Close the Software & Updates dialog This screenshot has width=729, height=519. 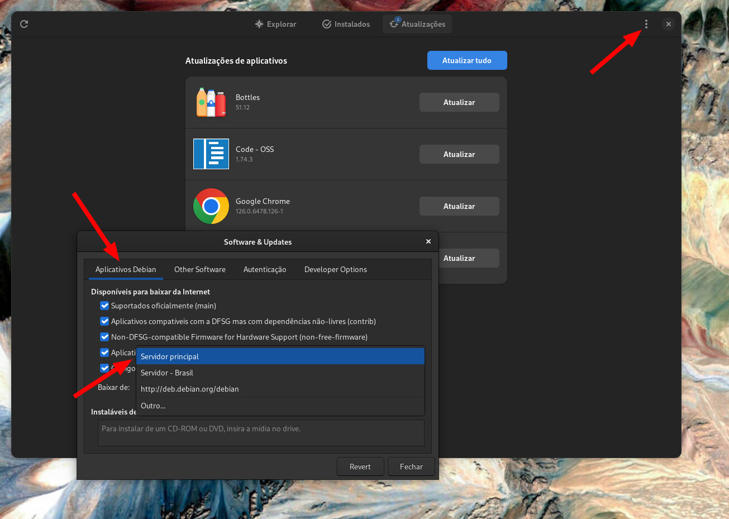click(x=428, y=241)
